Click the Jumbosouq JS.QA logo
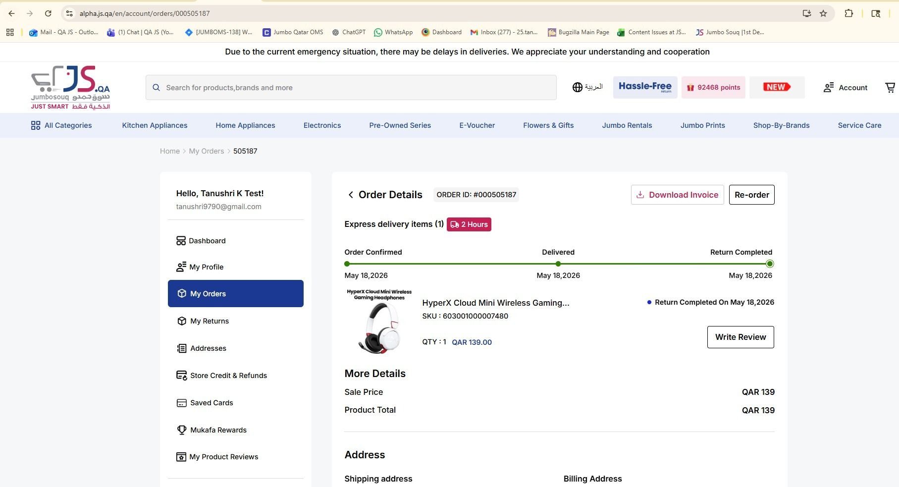The width and height of the screenshot is (899, 487). (70, 88)
